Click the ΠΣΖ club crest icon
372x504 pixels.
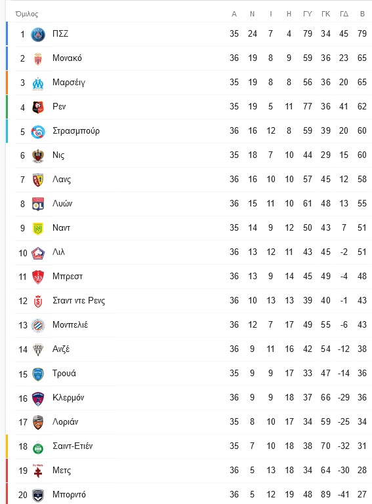[38, 34]
